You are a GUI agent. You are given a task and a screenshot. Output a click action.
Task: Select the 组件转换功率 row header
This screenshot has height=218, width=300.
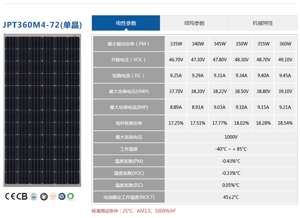(x=128, y=123)
